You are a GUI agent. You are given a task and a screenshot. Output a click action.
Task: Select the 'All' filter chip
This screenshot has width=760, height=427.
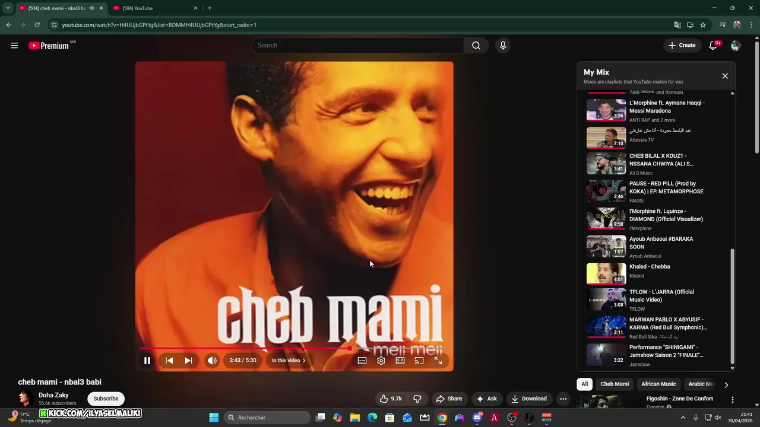point(584,384)
